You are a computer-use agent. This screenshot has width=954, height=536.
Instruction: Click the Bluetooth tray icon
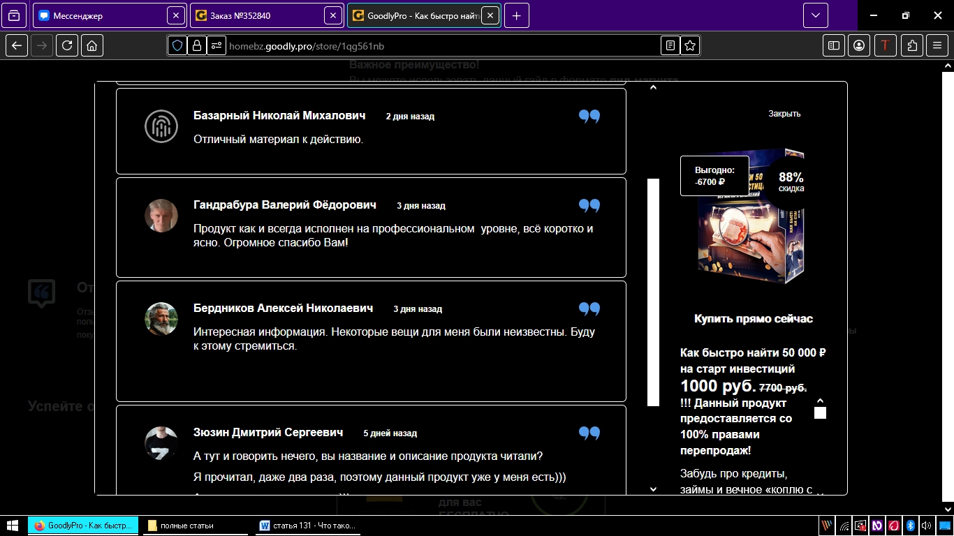[910, 526]
